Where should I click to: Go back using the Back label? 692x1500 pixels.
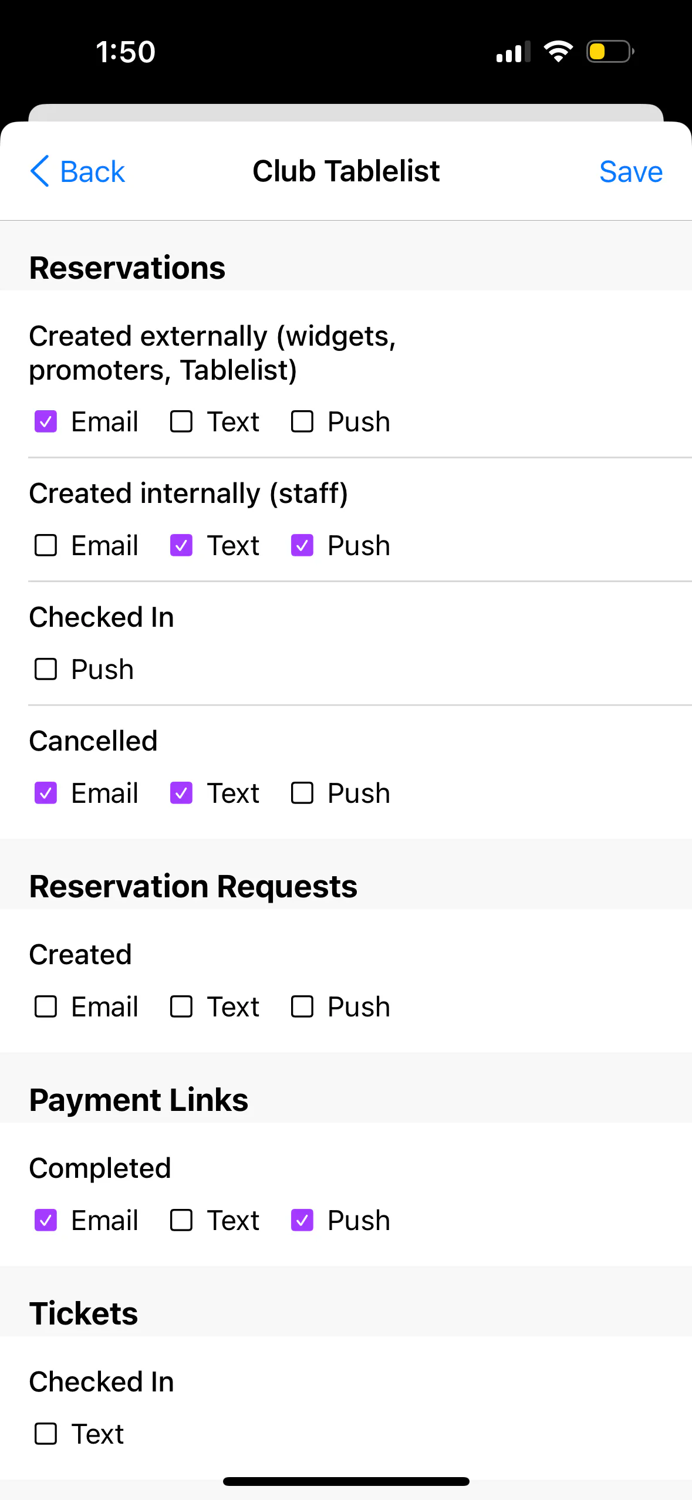(x=92, y=172)
